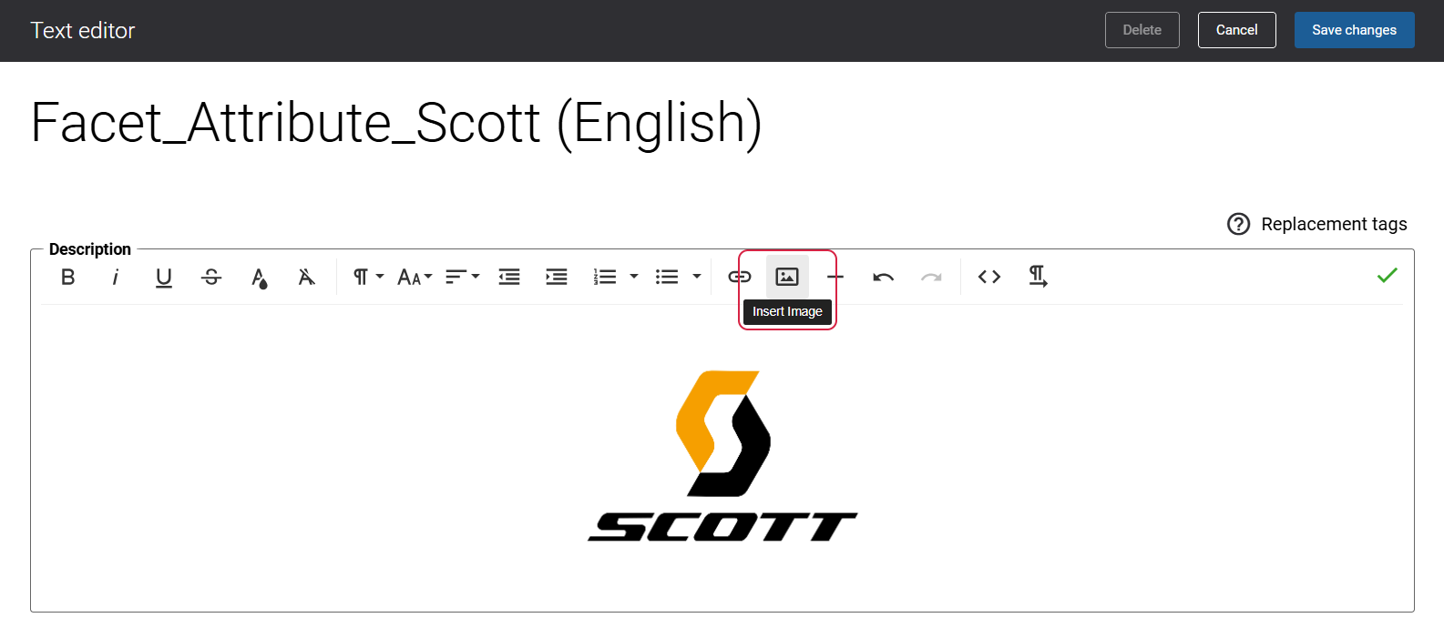The width and height of the screenshot is (1444, 638).
Task: Expand bullet list style options
Action: coord(697,277)
